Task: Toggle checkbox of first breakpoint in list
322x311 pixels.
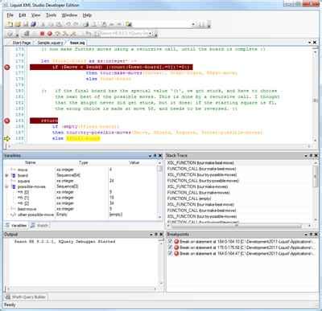Action: [170, 241]
